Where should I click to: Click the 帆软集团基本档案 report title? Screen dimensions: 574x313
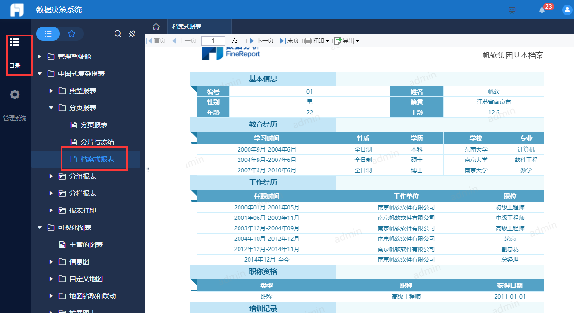click(513, 56)
